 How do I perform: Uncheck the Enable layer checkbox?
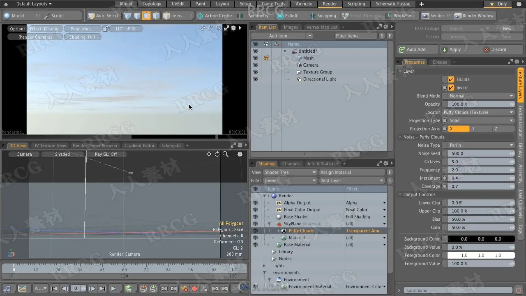tap(451, 79)
